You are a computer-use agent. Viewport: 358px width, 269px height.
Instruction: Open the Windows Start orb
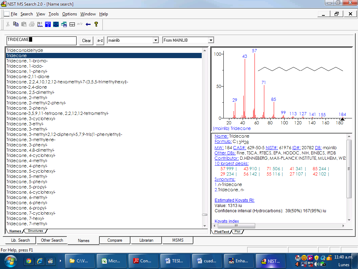click(x=10, y=261)
